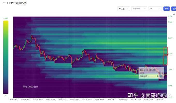This screenshot has height=103, width=176.
Task: Click the blue 刷新 refresh button
Action: (166, 9)
